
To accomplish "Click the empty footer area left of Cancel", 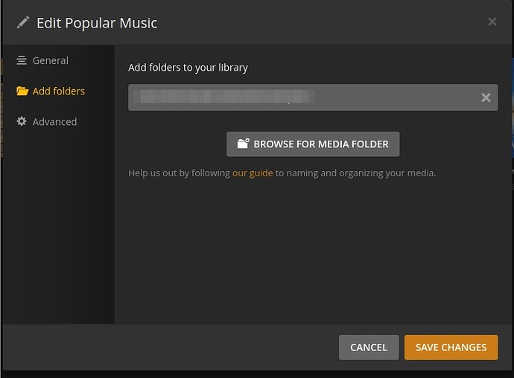I will tap(171, 347).
